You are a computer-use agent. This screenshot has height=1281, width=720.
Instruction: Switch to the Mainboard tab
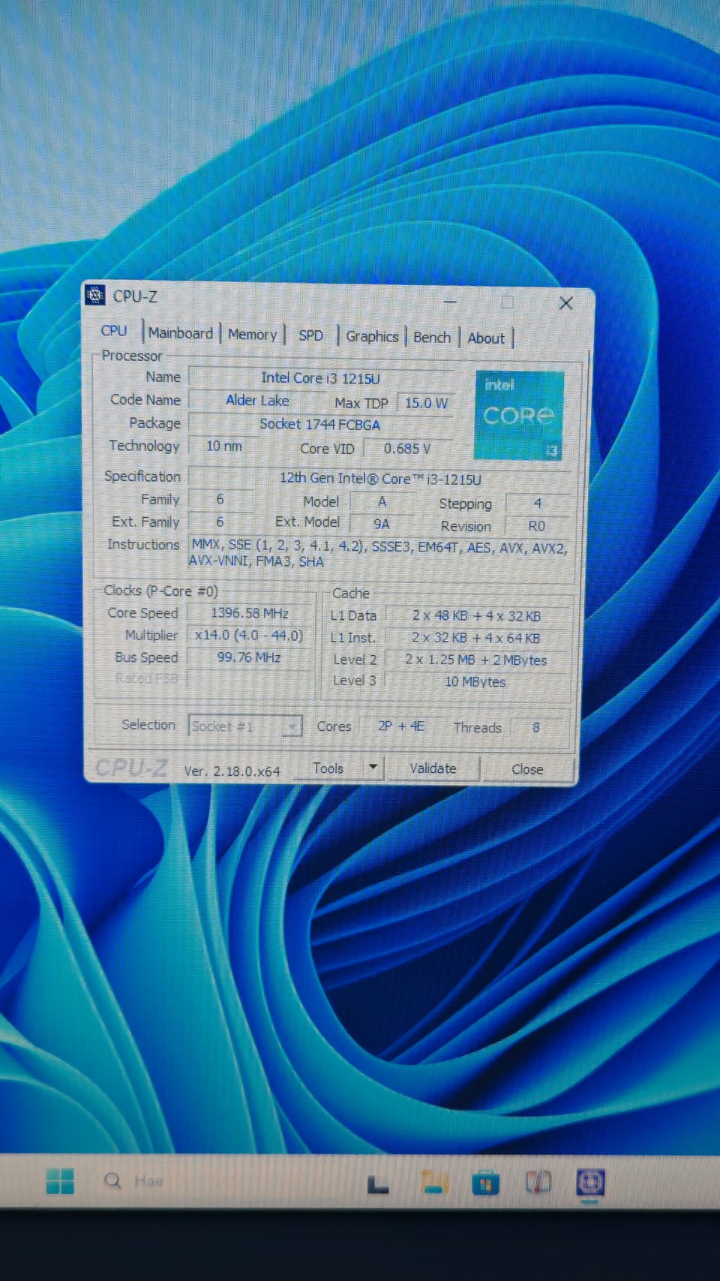pyautogui.click(x=181, y=333)
